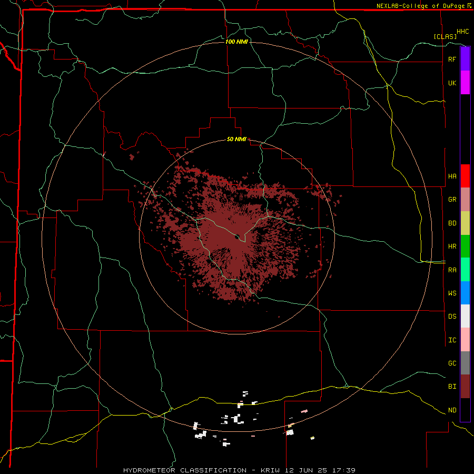Click the RA light-green legend swatch
This screenshot has width=474, height=474.
[465, 270]
